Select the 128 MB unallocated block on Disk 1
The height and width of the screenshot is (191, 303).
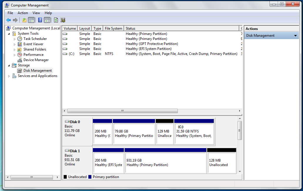(222, 161)
